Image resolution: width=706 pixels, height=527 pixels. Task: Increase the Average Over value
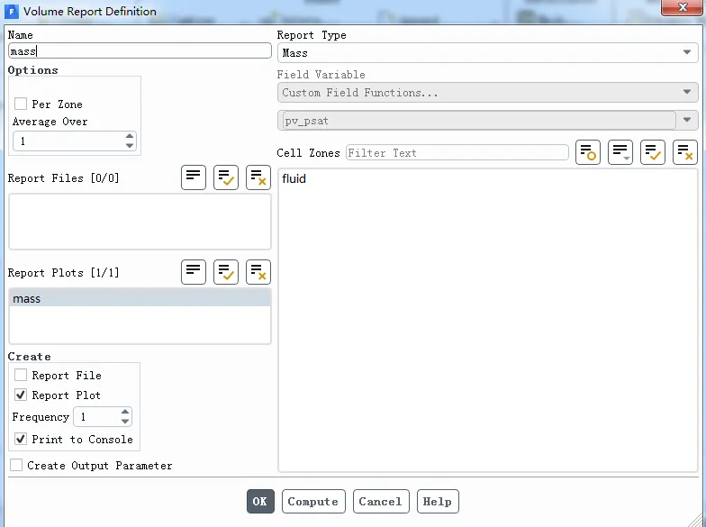point(130,137)
